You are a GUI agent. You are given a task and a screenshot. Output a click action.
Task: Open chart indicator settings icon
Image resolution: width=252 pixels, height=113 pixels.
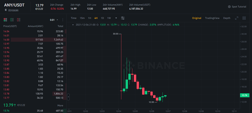click(123, 18)
